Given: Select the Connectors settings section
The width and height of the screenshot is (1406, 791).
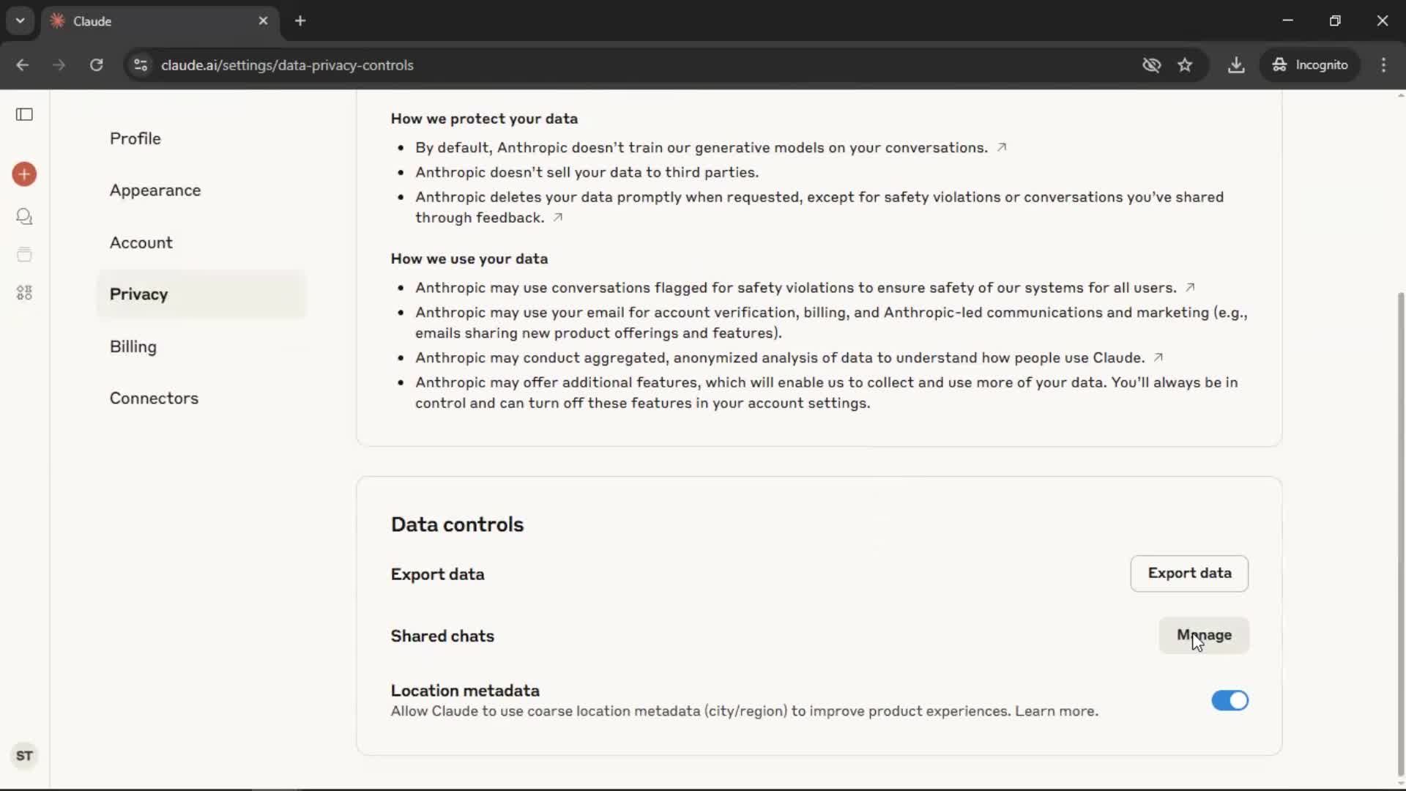Looking at the screenshot, I should (201, 398).
